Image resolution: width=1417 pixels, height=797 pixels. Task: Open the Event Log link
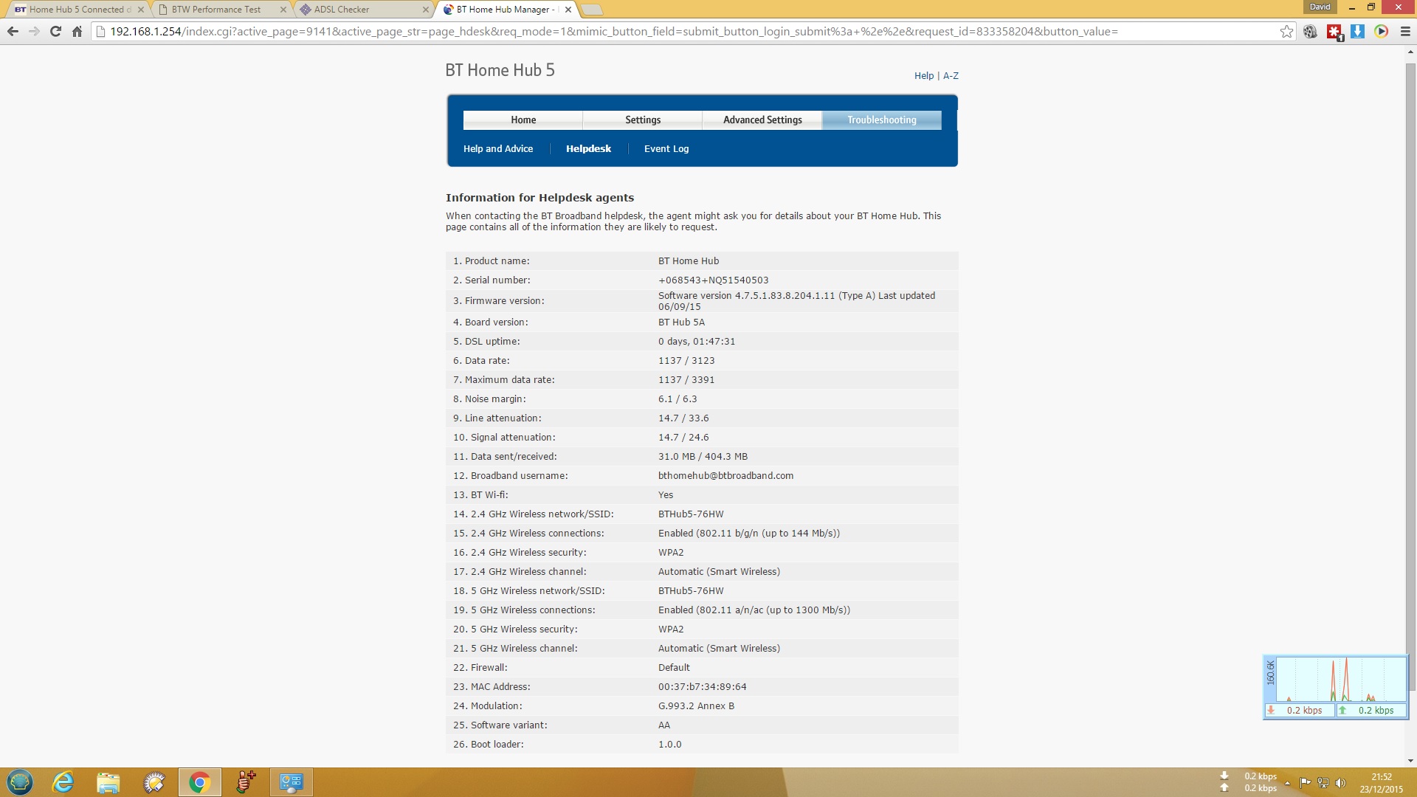pyautogui.click(x=666, y=148)
